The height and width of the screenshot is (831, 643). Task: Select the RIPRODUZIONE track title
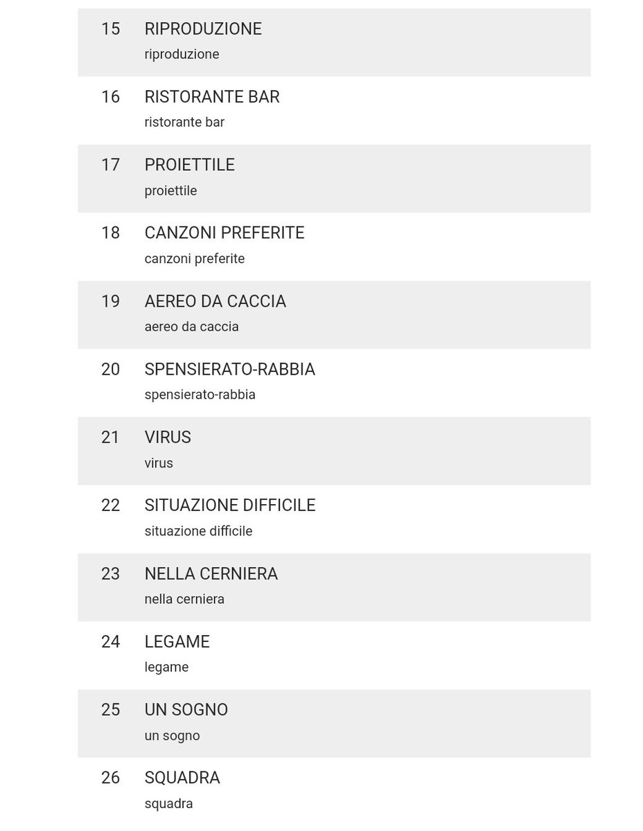tap(203, 29)
